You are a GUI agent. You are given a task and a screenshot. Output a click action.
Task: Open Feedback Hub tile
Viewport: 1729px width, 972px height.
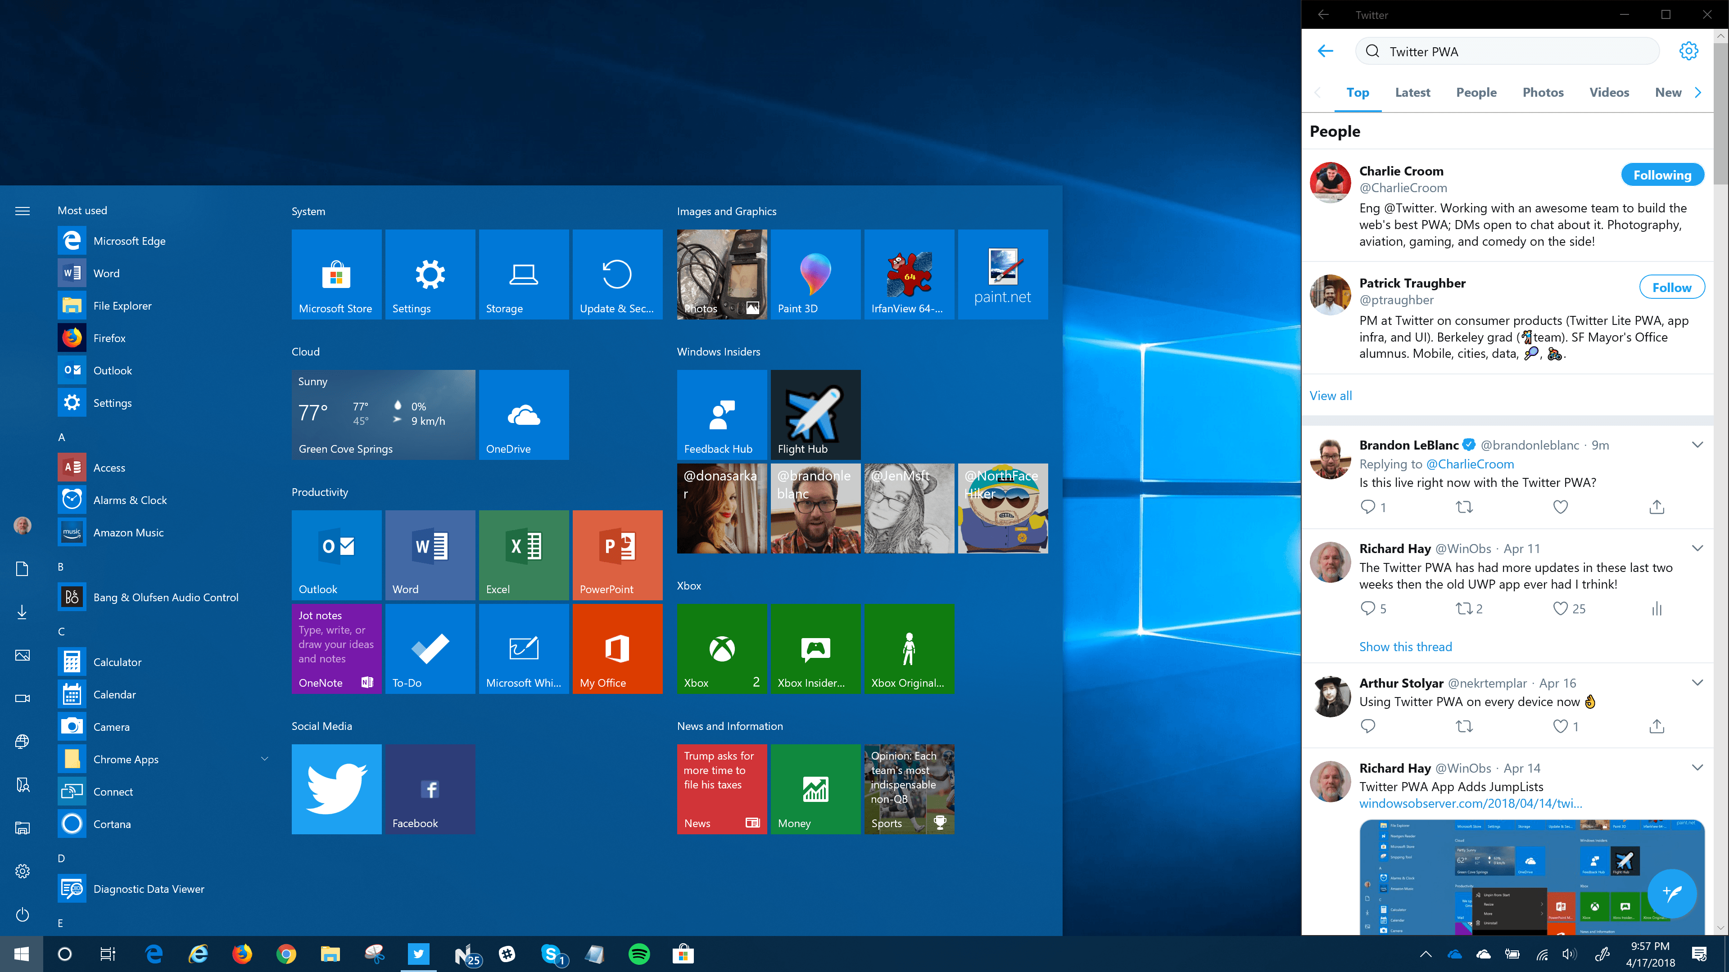click(721, 414)
